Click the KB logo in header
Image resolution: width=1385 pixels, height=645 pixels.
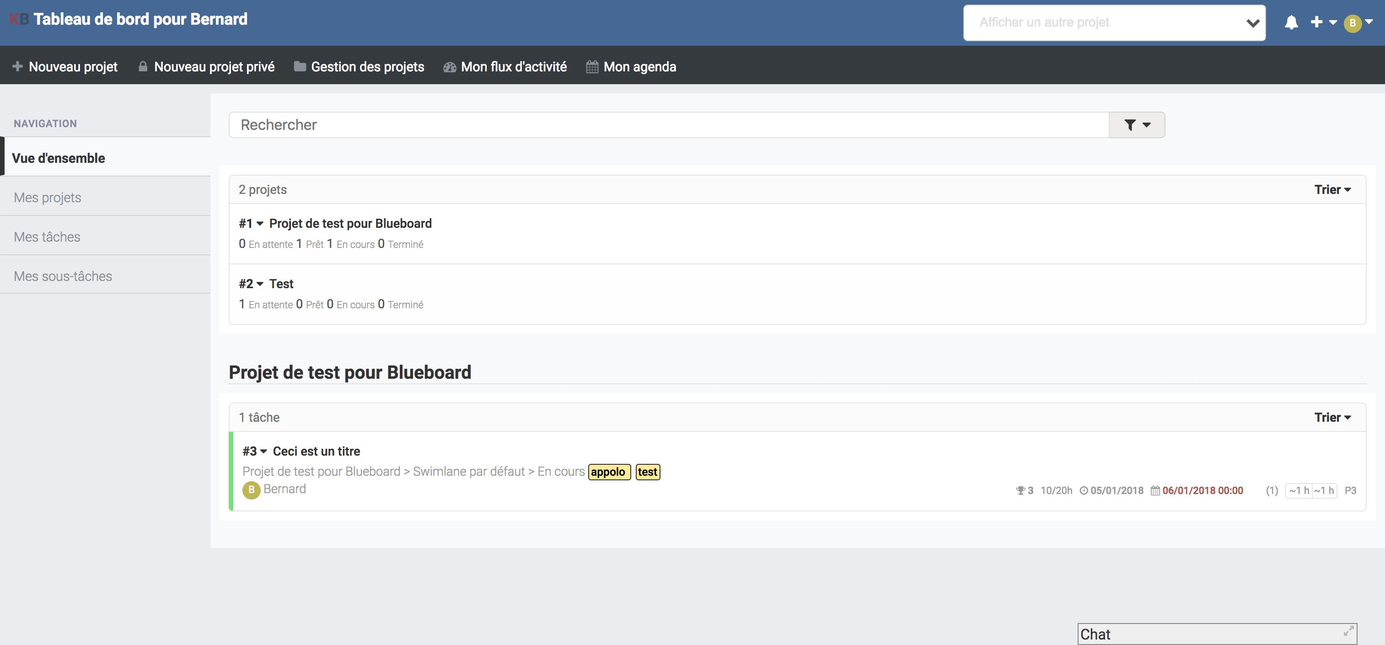[19, 19]
